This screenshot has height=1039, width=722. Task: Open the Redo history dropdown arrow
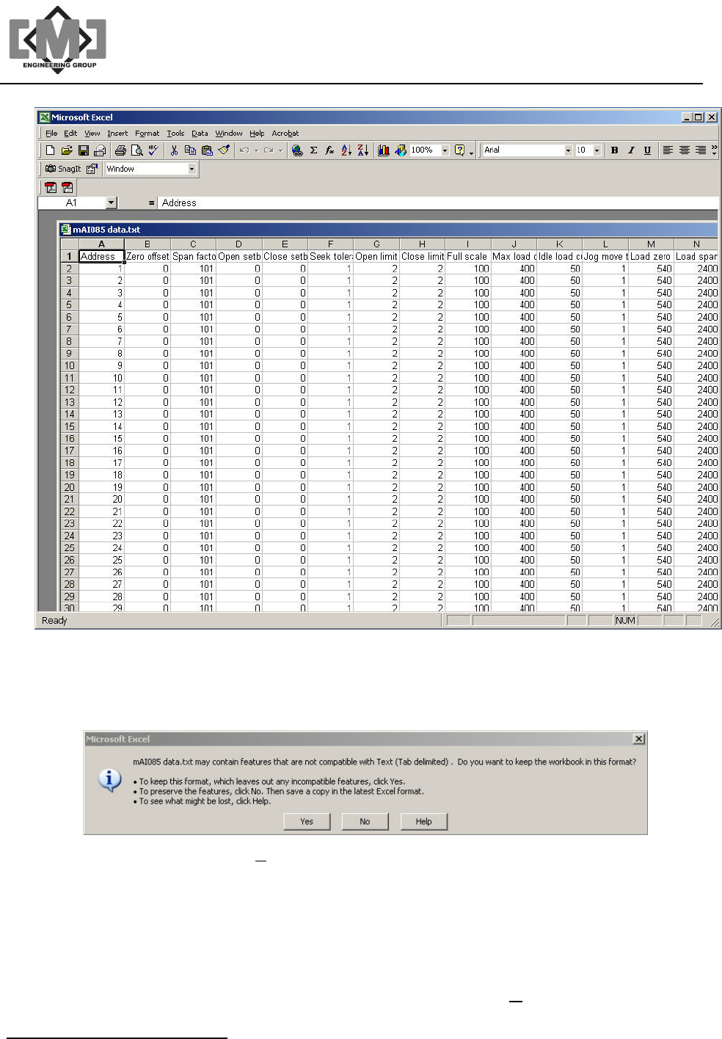(280, 150)
